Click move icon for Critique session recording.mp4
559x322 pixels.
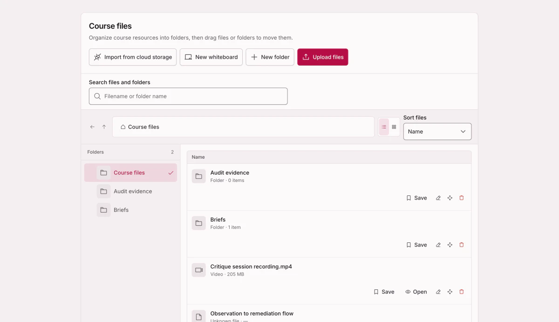click(x=450, y=292)
